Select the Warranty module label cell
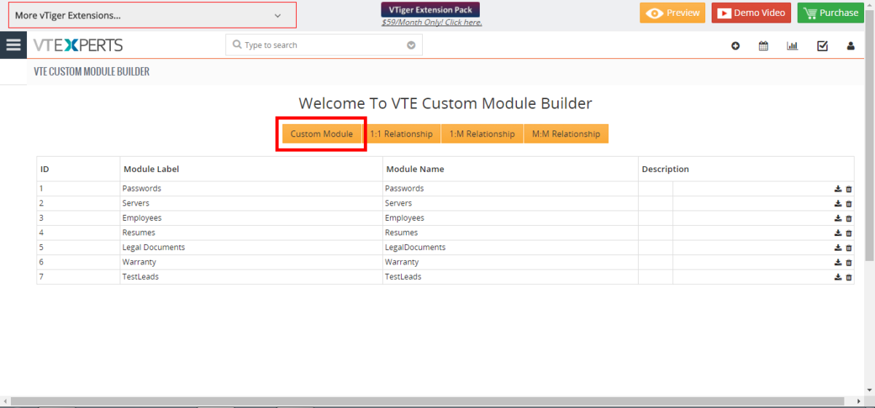The height and width of the screenshot is (408, 875). pyautogui.click(x=251, y=262)
